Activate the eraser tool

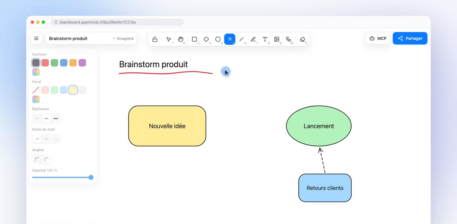coord(302,39)
